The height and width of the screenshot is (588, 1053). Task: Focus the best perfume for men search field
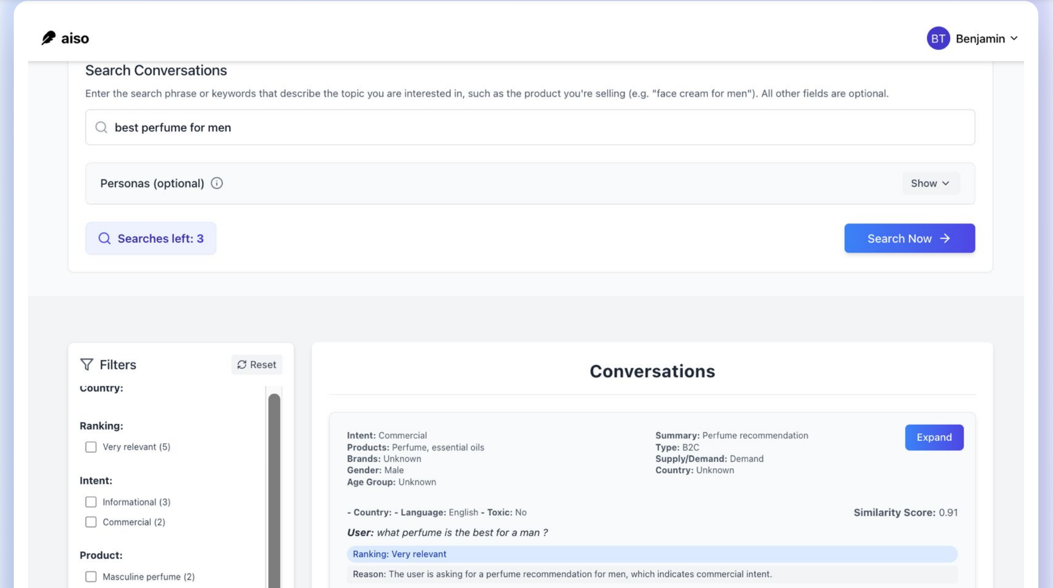[529, 127]
